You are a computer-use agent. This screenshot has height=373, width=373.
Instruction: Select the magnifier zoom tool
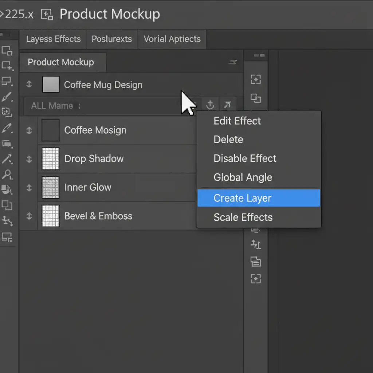pos(7,174)
